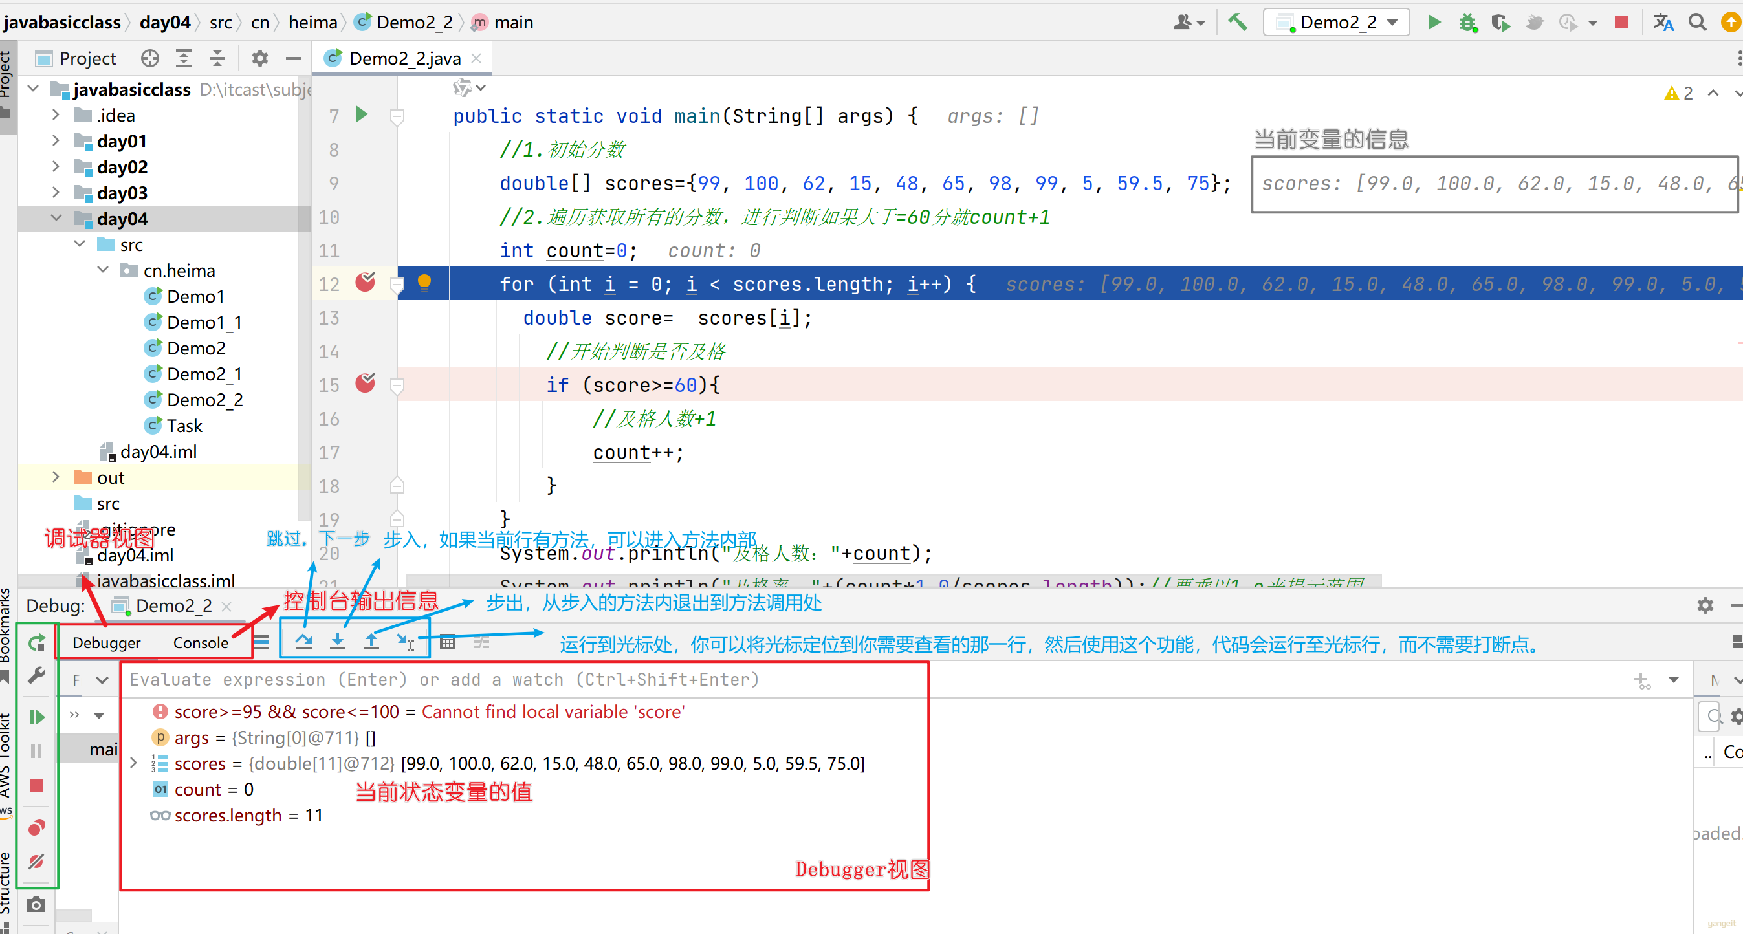
Task: Expand the day01 folder in tree
Action: [x=56, y=140]
